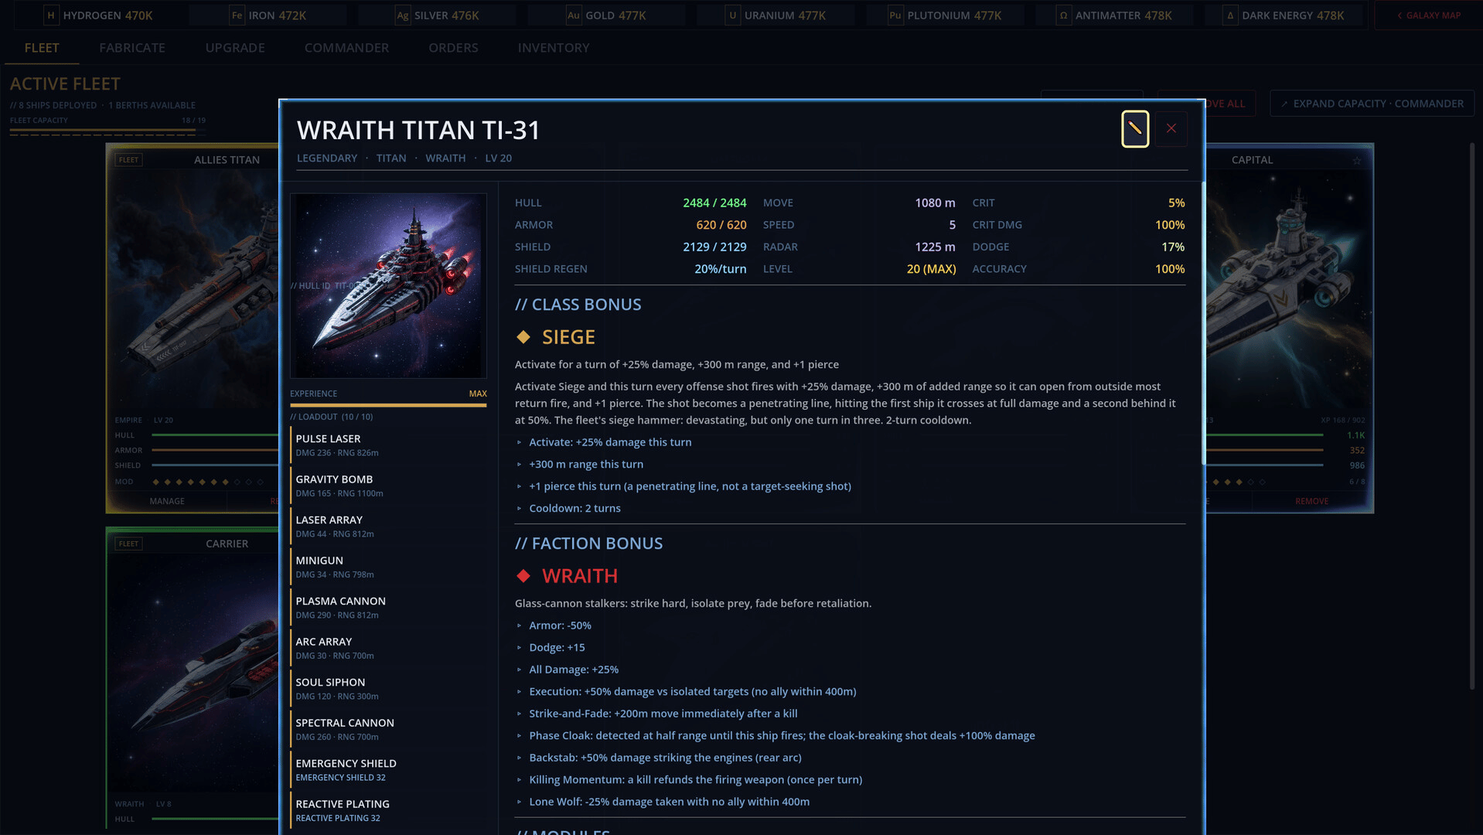This screenshot has height=835, width=1483.
Task: Click the Move value 1080 m
Action: pyautogui.click(x=935, y=203)
